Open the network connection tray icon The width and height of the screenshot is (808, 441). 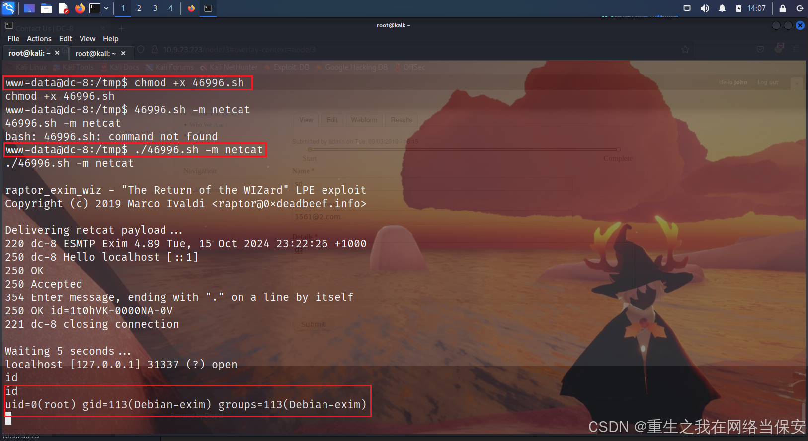pyautogui.click(x=687, y=8)
